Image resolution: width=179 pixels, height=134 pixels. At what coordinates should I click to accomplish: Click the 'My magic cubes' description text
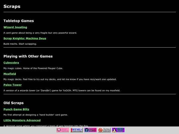pos(33,68)
